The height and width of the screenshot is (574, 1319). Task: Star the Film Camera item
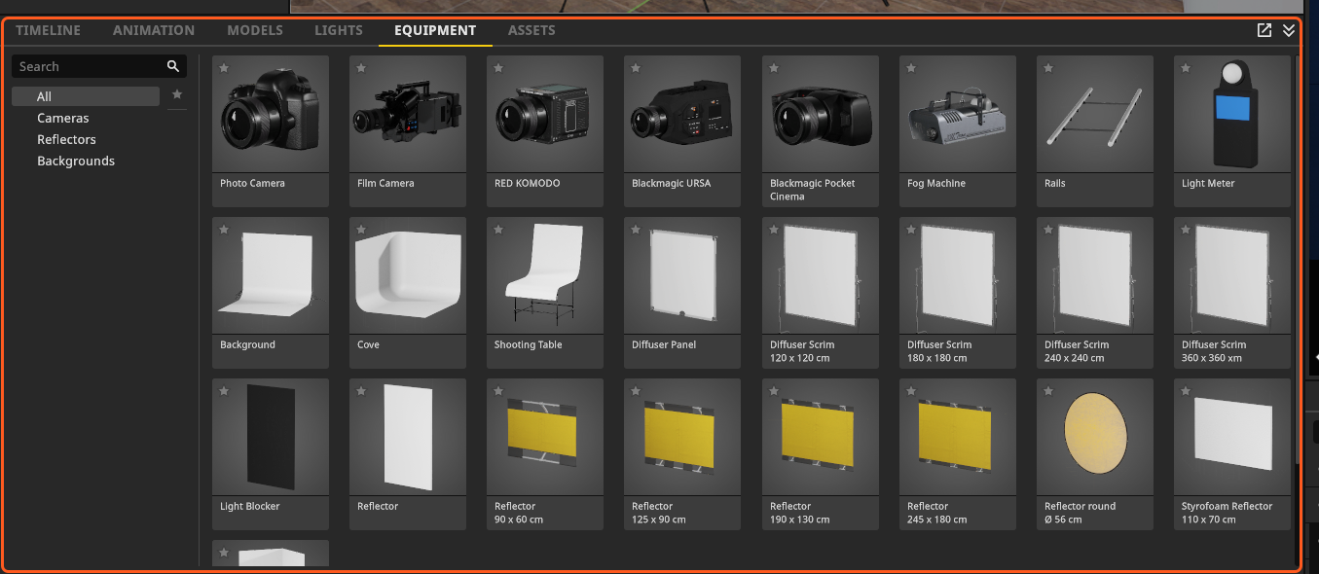coord(361,68)
